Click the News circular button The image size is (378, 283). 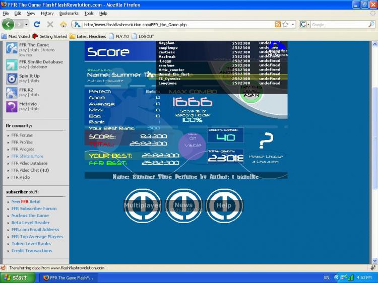click(x=183, y=205)
